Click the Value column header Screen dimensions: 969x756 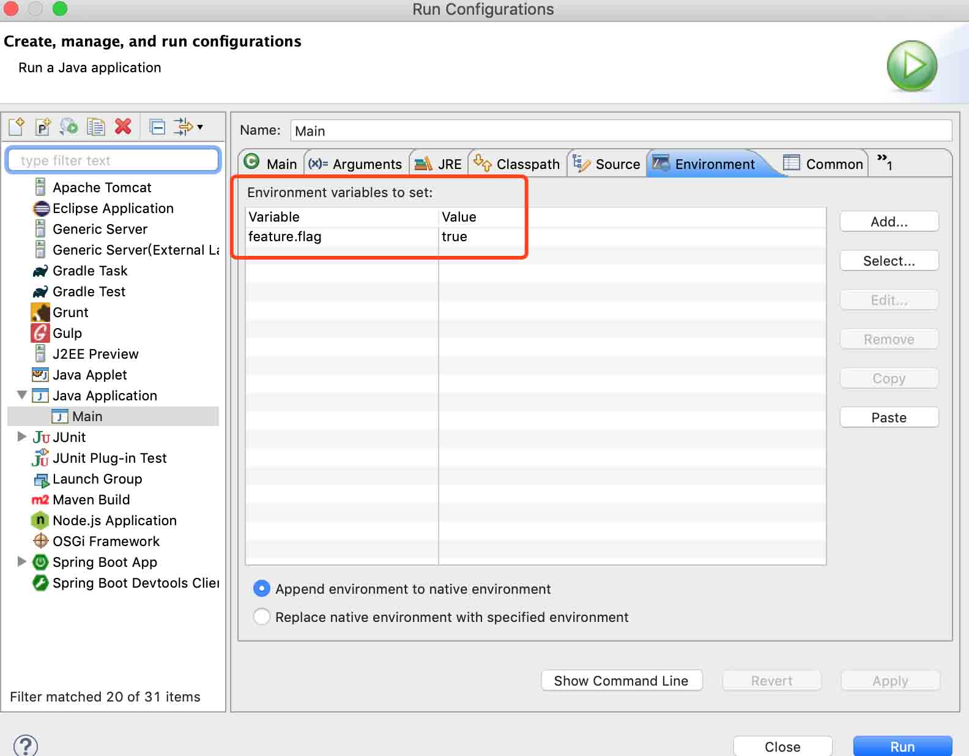(633, 217)
